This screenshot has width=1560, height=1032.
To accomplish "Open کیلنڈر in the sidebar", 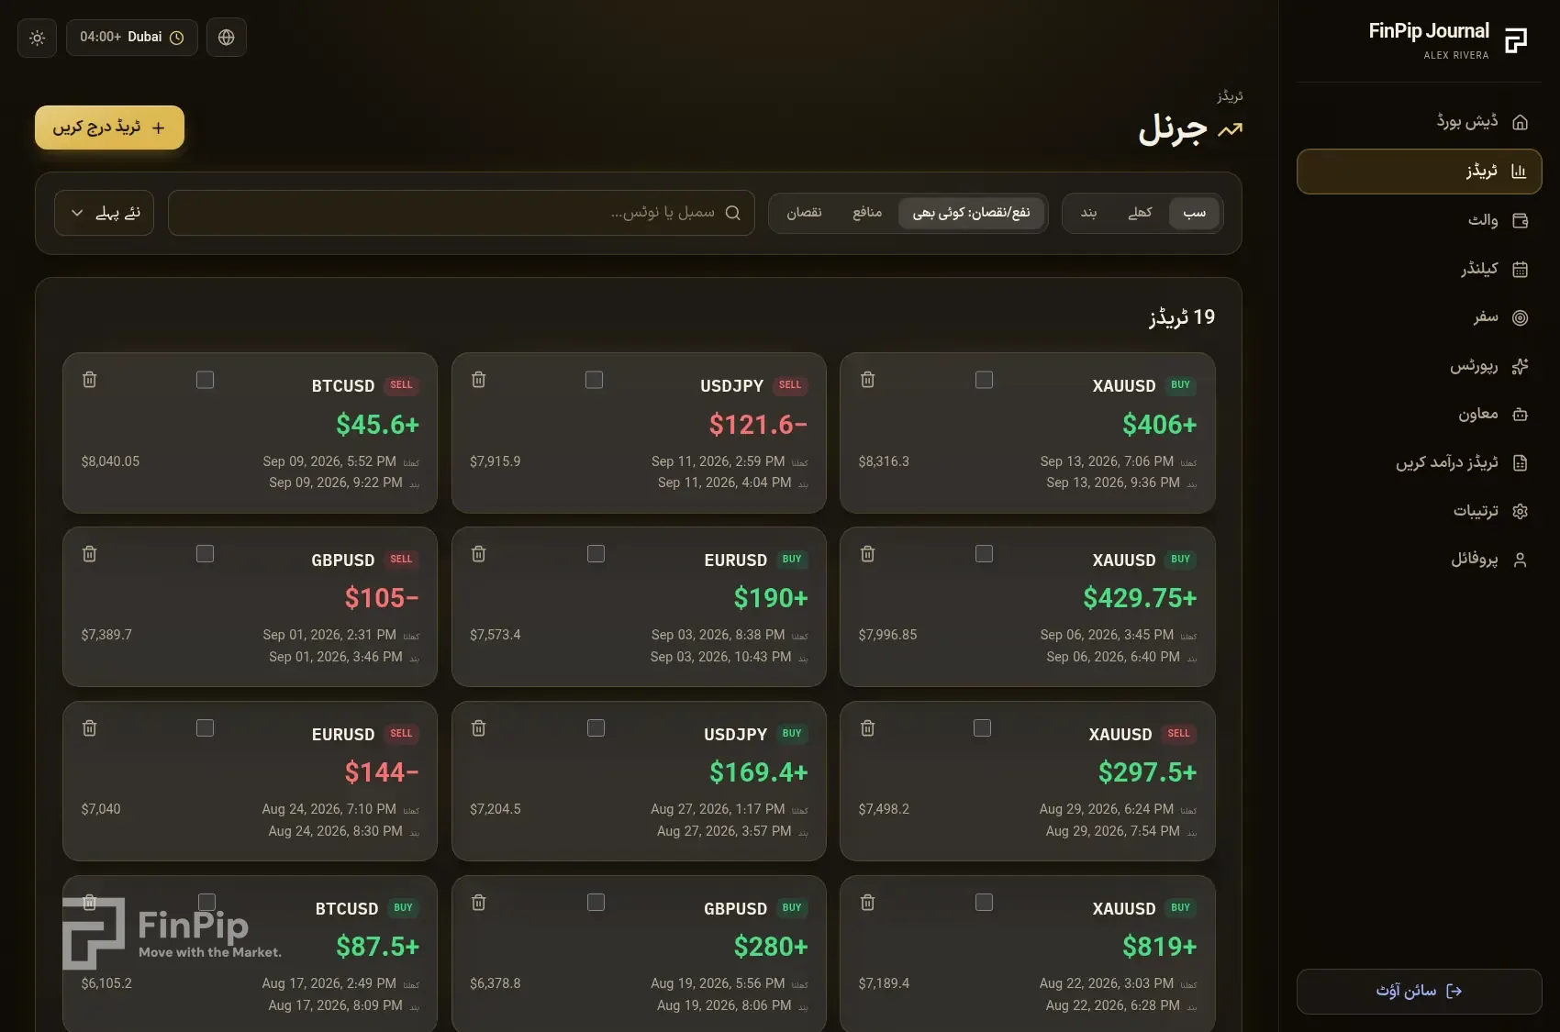I will [x=1419, y=269].
